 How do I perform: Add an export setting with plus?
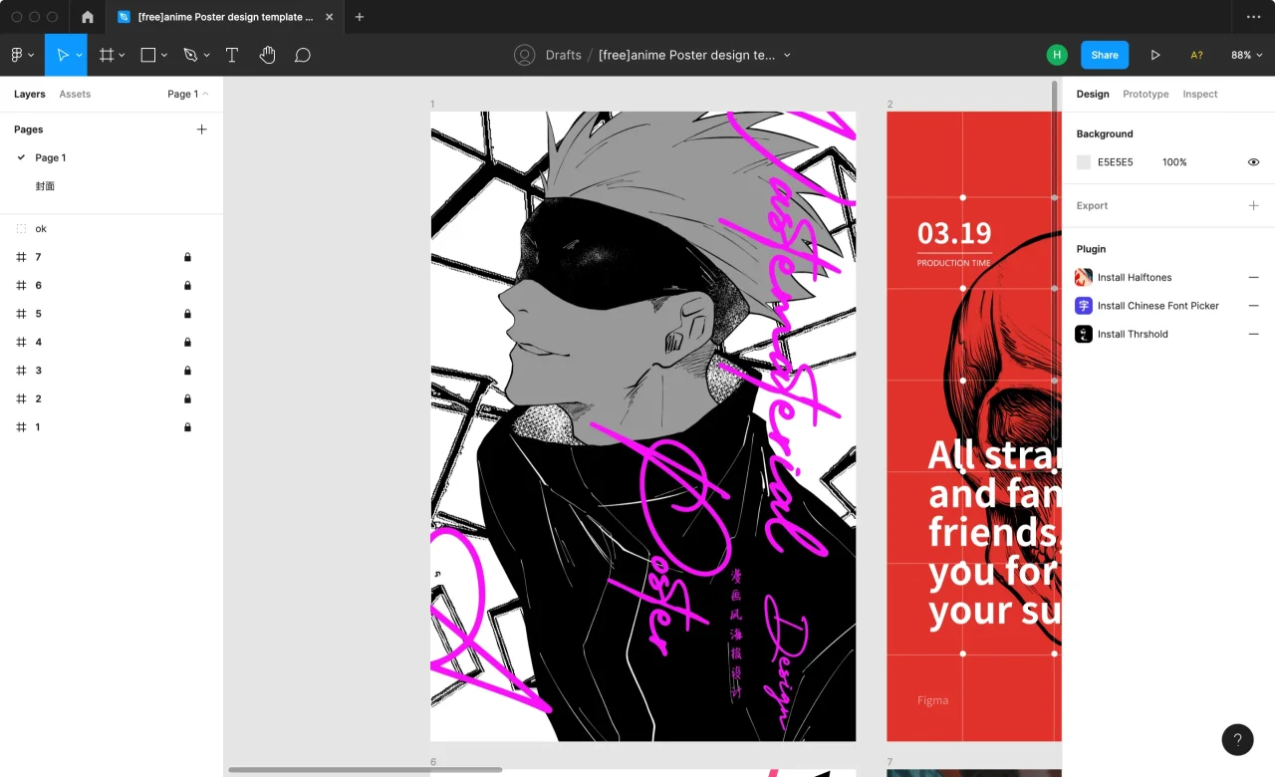(x=1254, y=205)
